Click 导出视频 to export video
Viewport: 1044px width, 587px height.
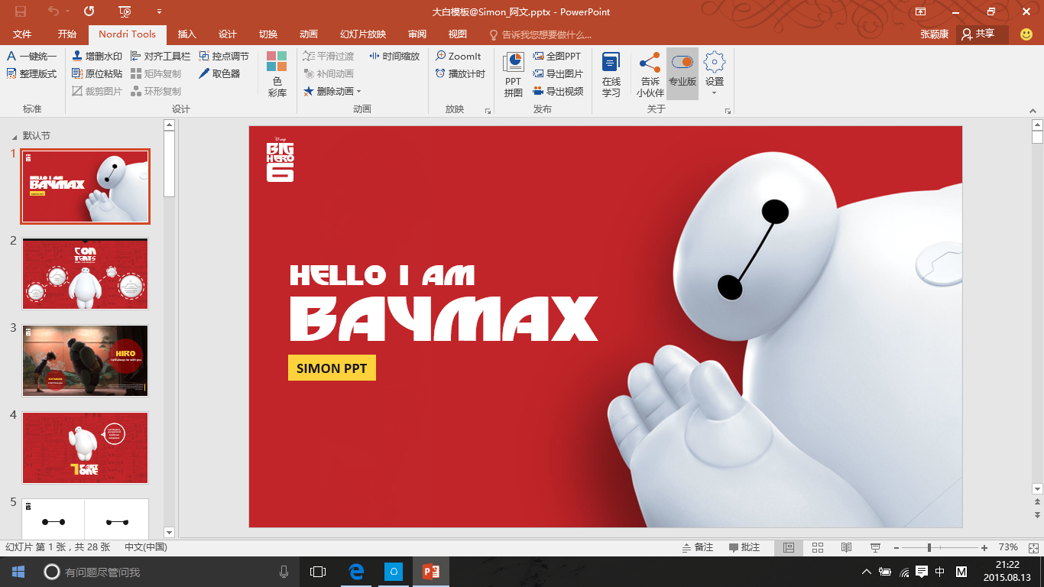pyautogui.click(x=558, y=91)
